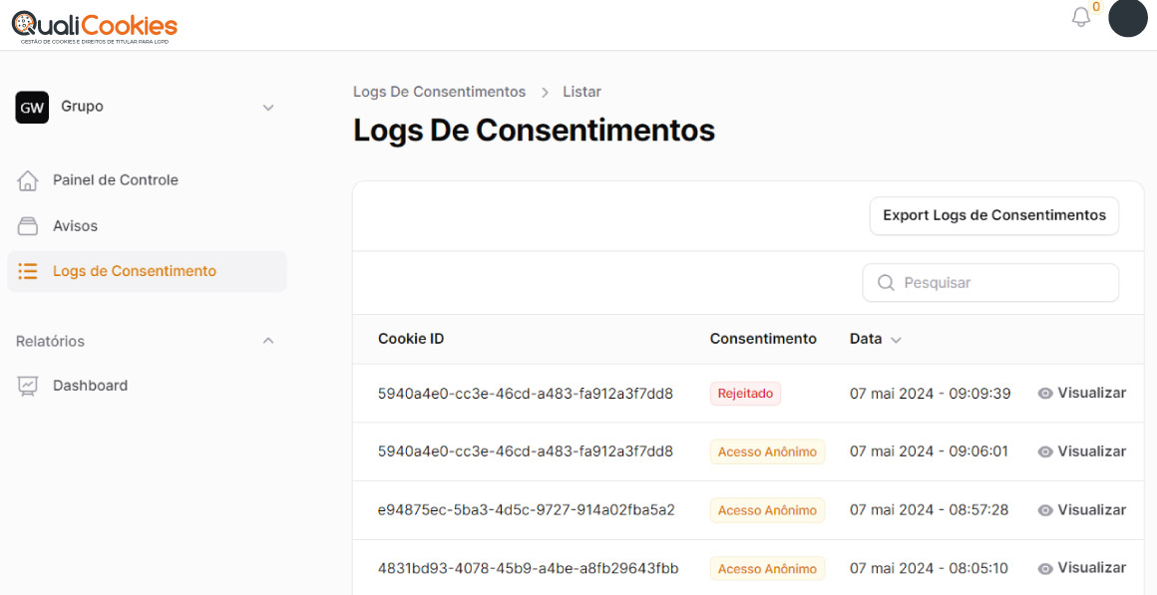
Task: Click the GW group badge icon
Action: pyautogui.click(x=32, y=107)
